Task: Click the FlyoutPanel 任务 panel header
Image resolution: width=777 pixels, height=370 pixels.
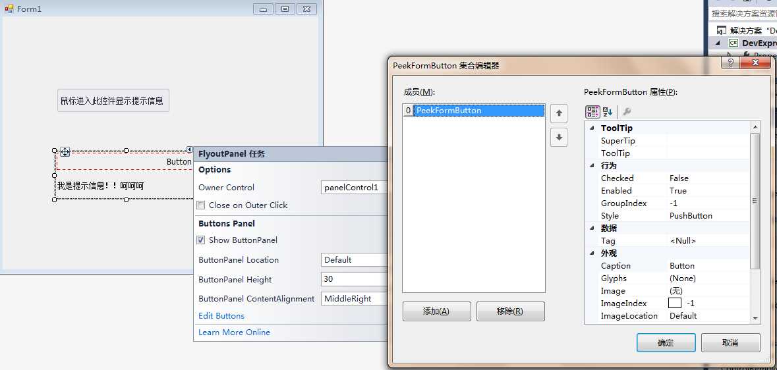Action: point(291,154)
